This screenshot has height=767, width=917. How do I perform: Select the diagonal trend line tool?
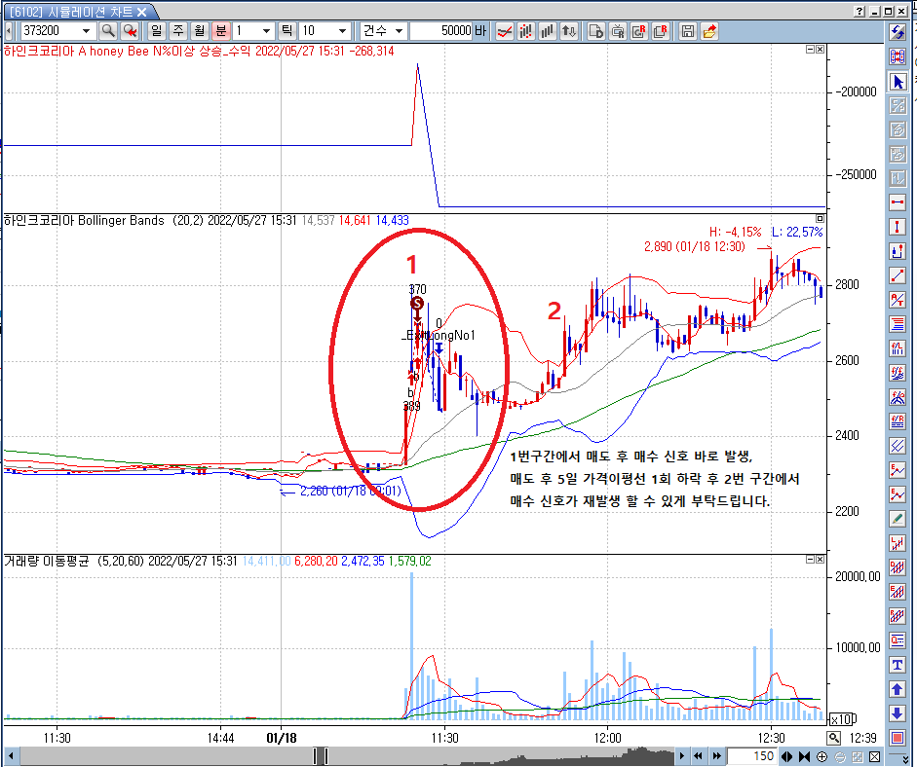pyautogui.click(x=898, y=275)
